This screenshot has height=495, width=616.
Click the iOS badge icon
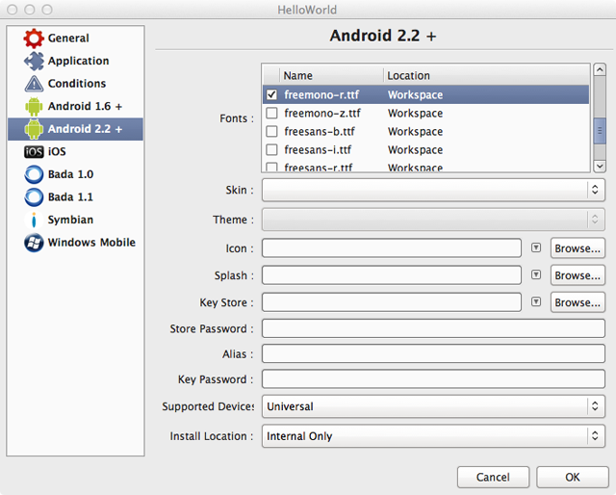pyautogui.click(x=34, y=152)
